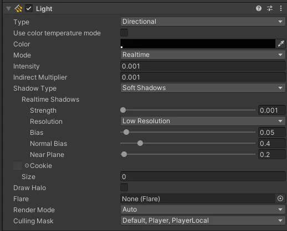The image size is (287, 231).
Task: Open the Shadow Type dropdown
Action: (203, 88)
